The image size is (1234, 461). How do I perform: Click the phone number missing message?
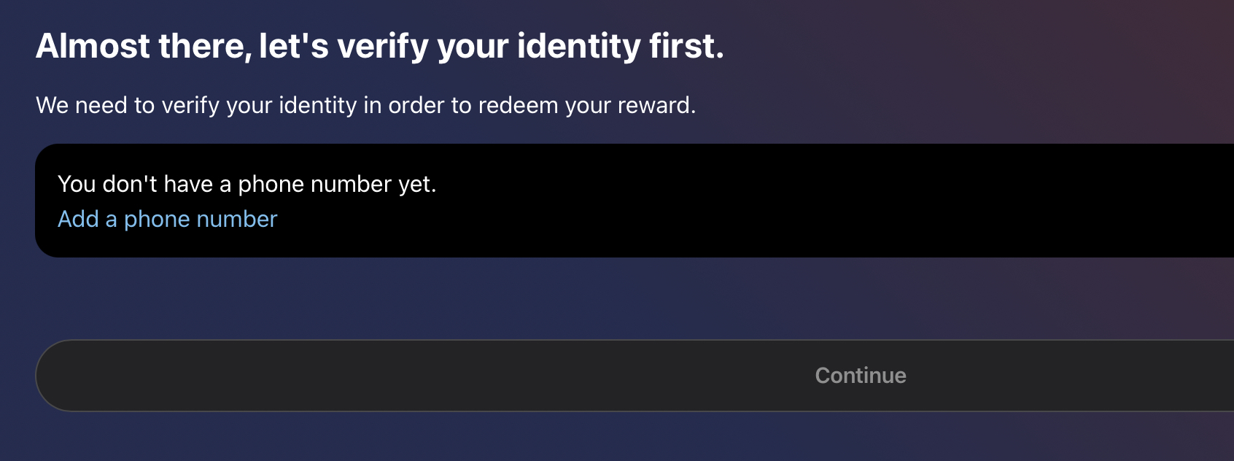247,184
